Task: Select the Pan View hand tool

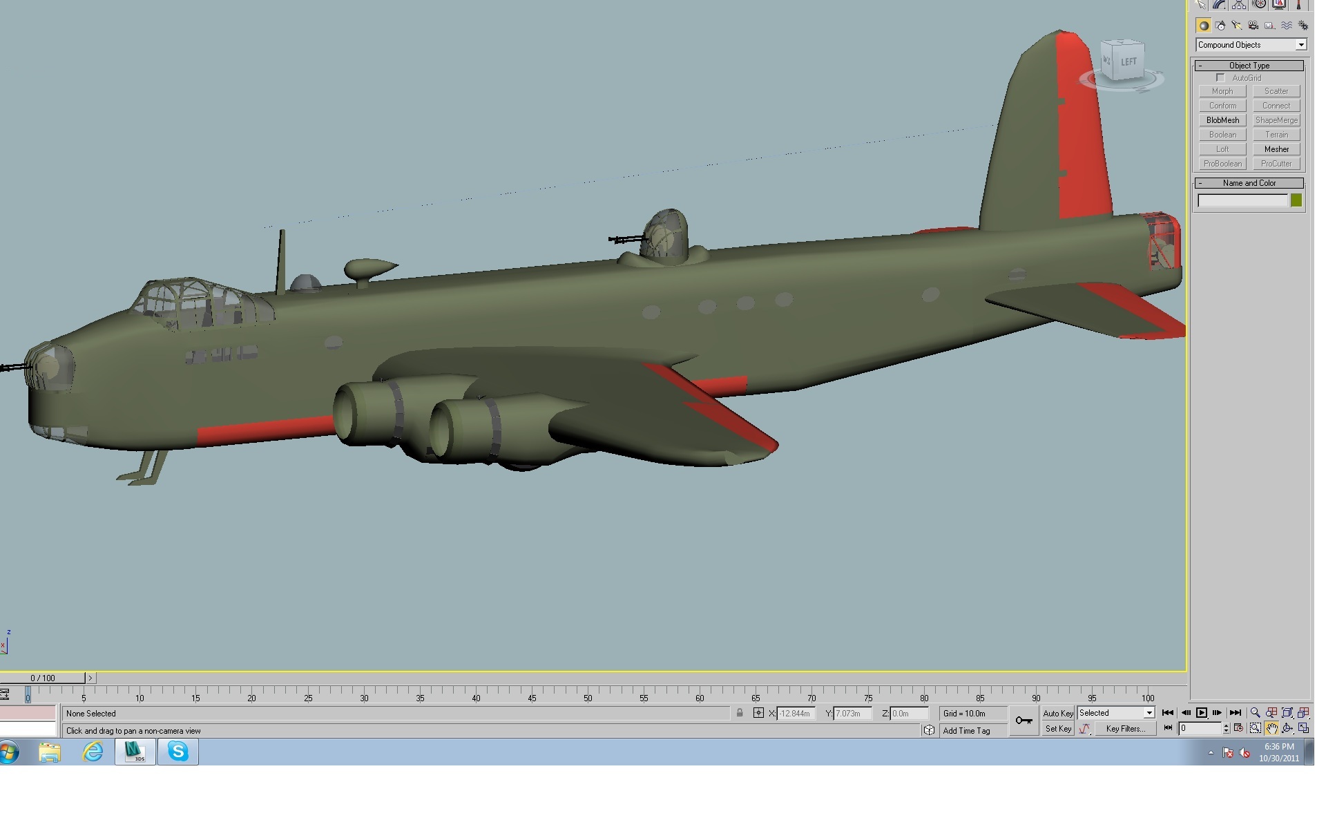Action: (x=1271, y=728)
